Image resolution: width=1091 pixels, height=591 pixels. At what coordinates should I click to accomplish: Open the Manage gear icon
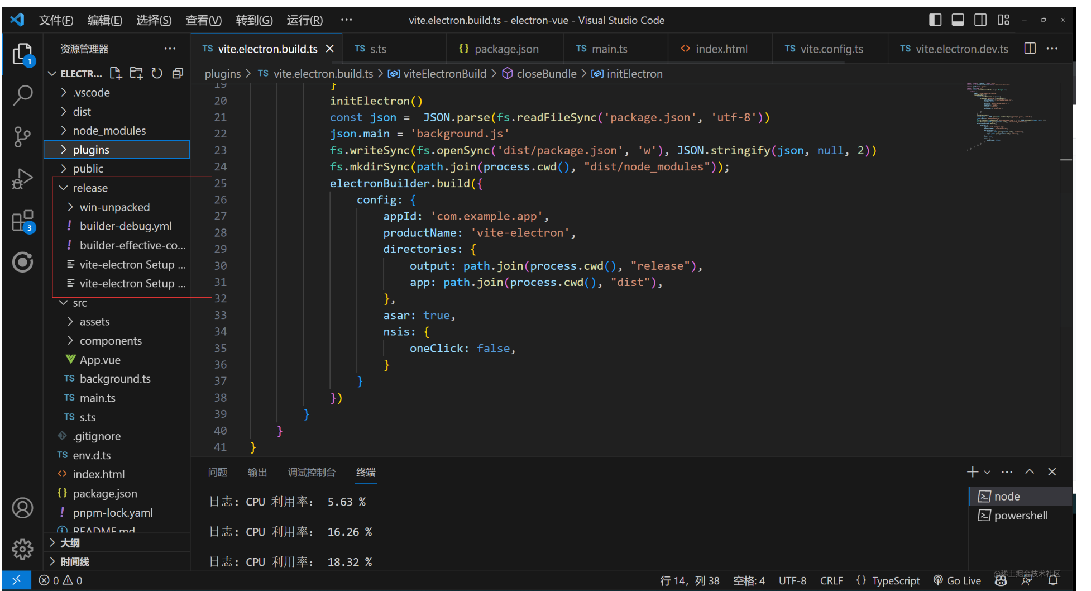coord(22,549)
